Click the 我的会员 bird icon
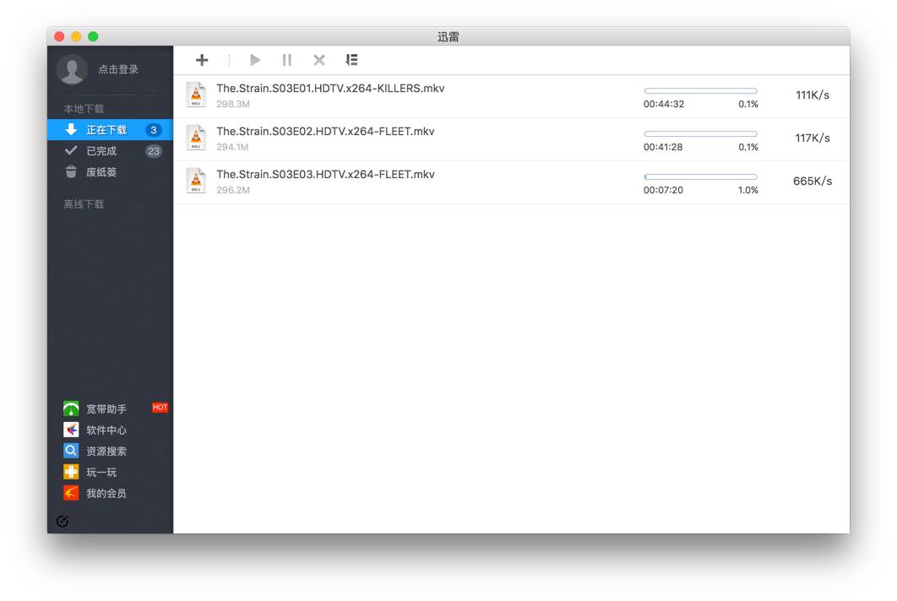Screen dimensions: 897x601 coord(71,494)
